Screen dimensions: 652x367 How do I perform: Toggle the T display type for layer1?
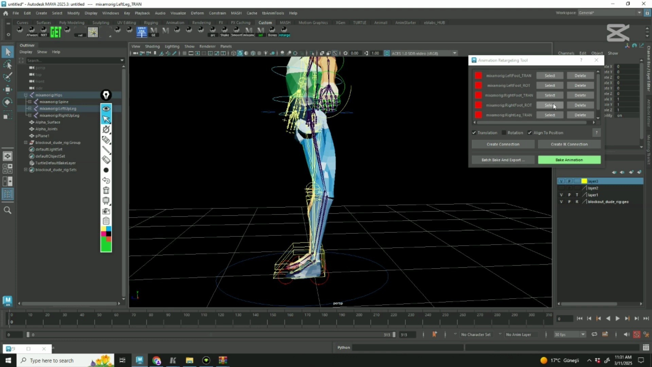(577, 195)
